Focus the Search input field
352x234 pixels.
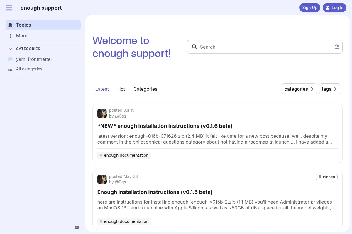265,47
